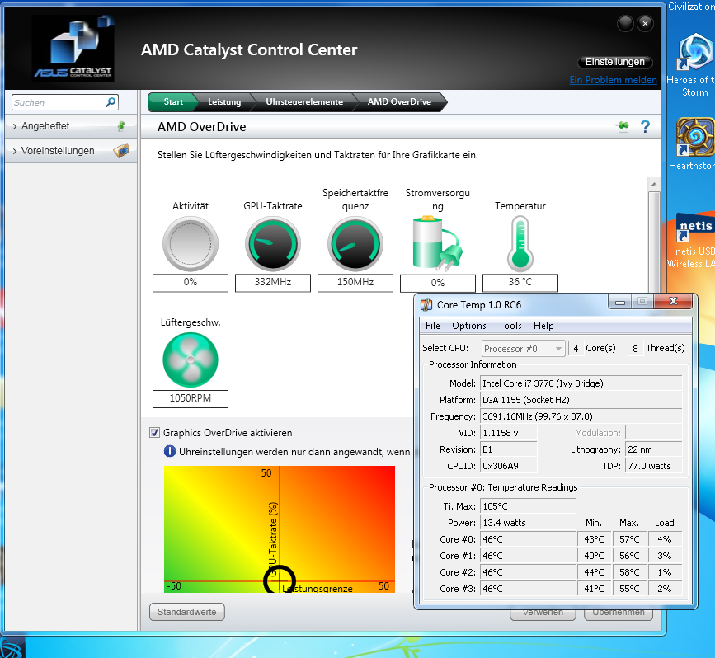Viewport: 715px width, 658px height.
Task: Open the Core Temp File menu
Action: [x=432, y=326]
